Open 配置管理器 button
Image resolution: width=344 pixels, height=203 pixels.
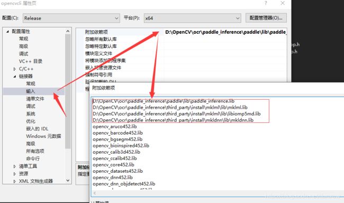[266, 18]
